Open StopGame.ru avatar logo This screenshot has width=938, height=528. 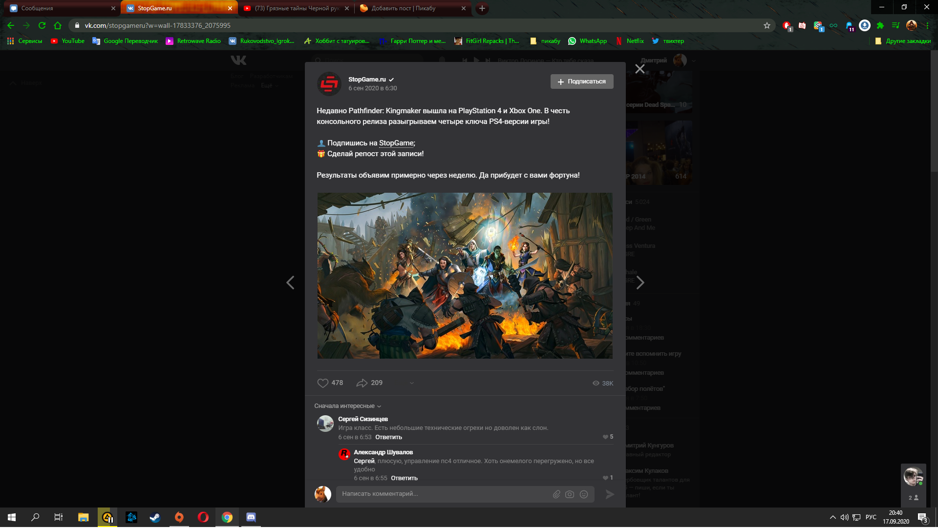click(x=329, y=84)
